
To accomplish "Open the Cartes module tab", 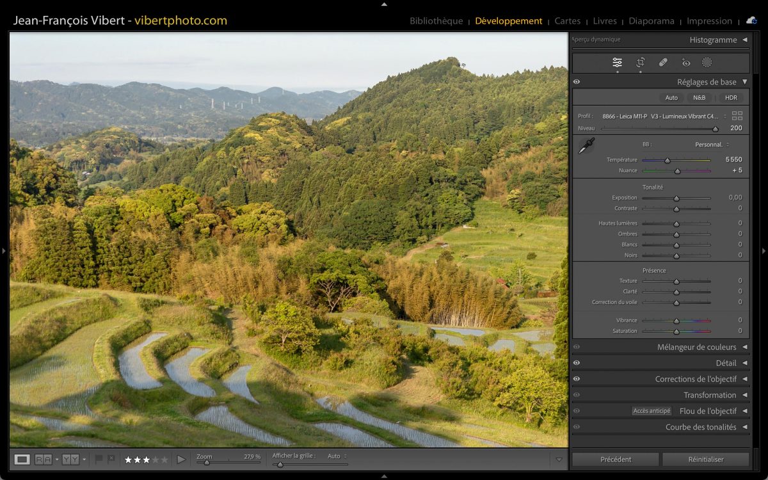I will coord(567,21).
